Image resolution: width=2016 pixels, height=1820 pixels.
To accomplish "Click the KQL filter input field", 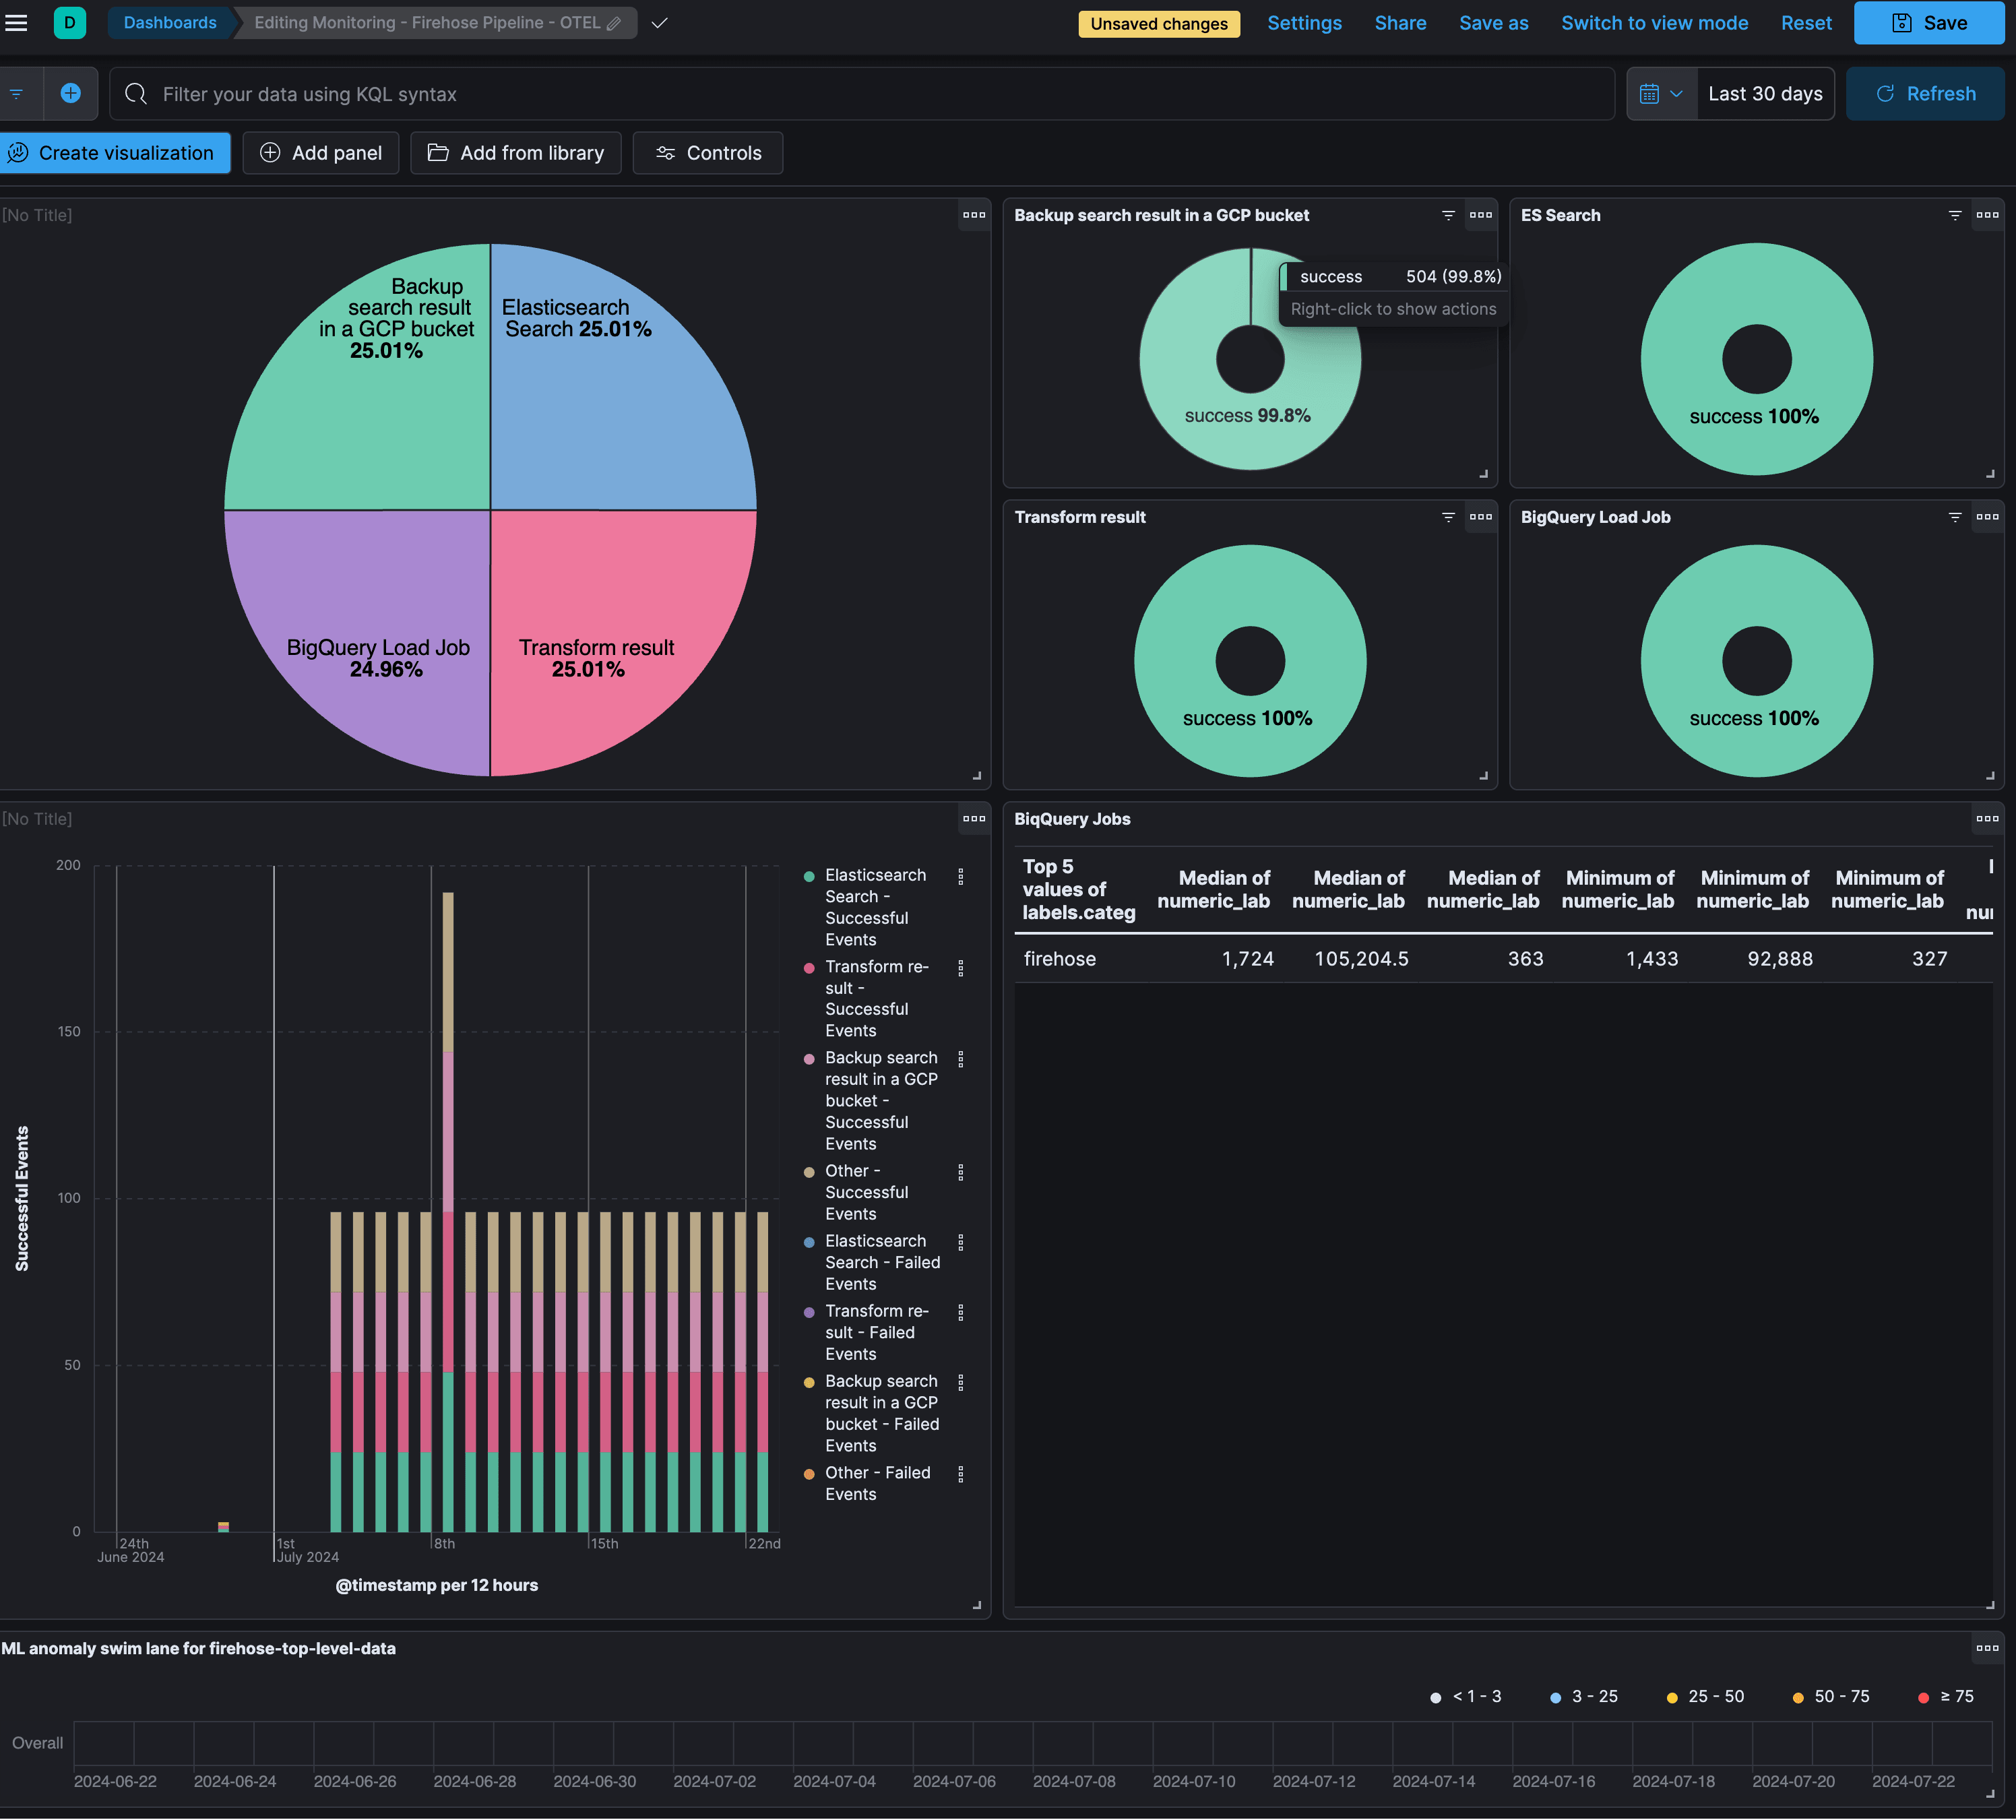I will (862, 93).
